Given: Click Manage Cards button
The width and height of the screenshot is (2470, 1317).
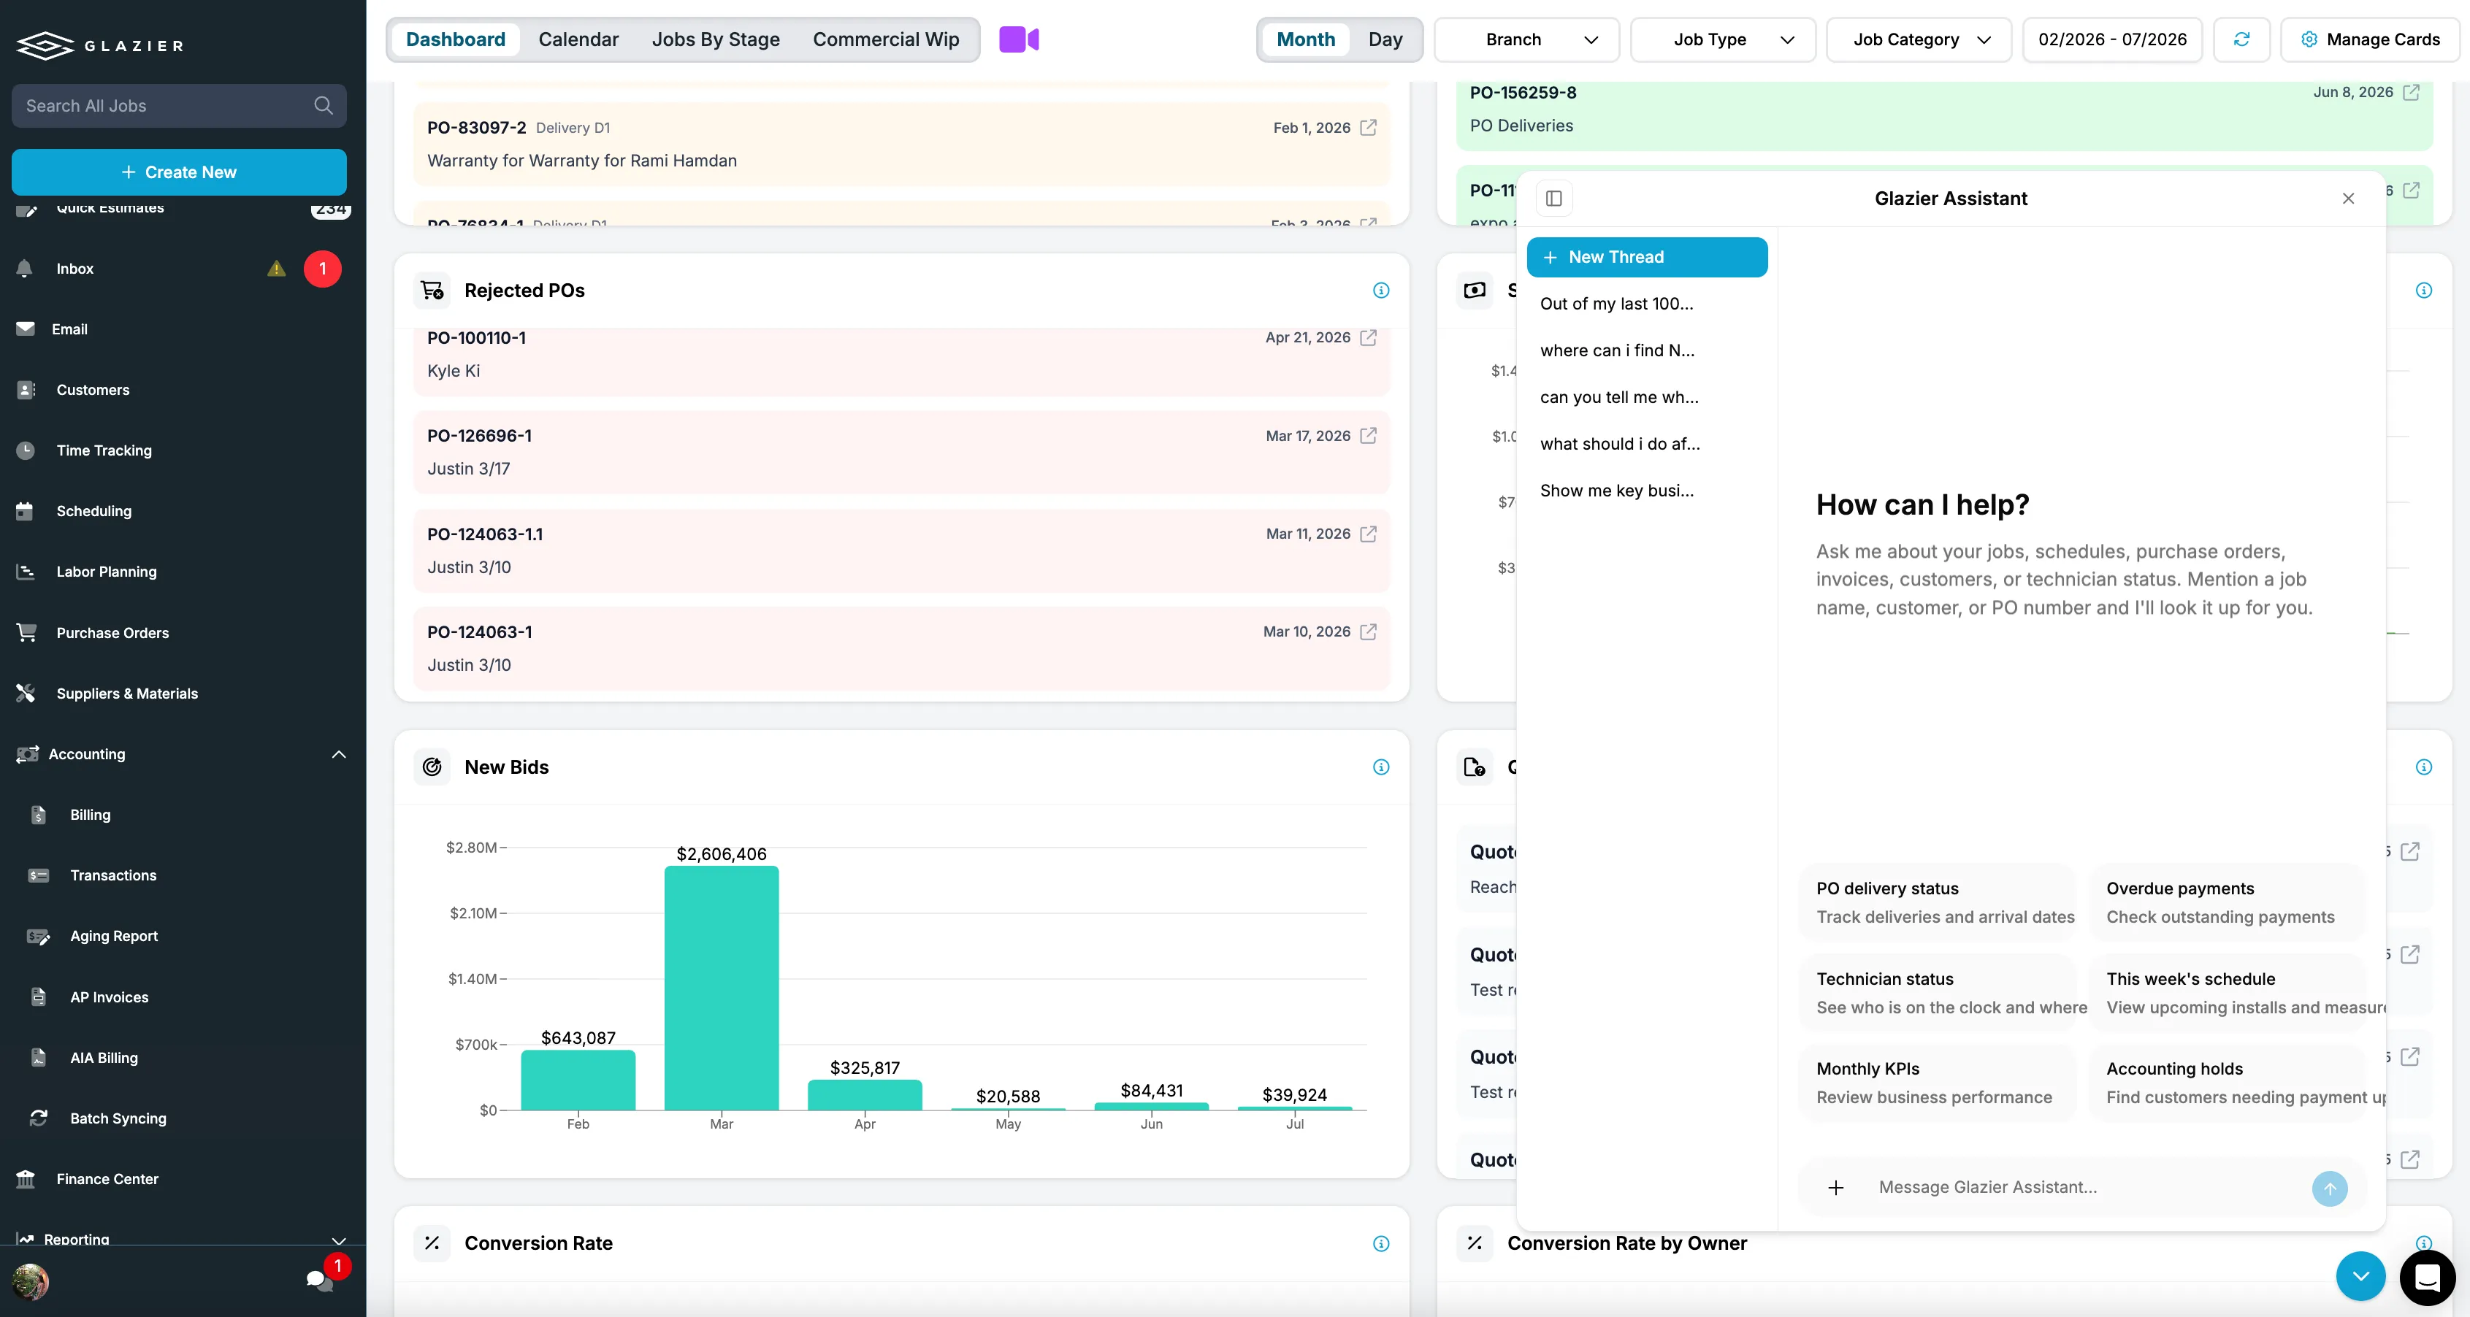Looking at the screenshot, I should [x=2369, y=39].
